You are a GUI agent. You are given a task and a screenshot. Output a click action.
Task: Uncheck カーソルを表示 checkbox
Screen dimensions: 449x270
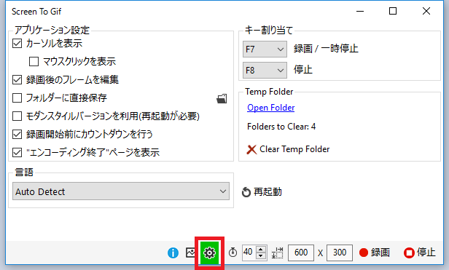pyautogui.click(x=17, y=44)
